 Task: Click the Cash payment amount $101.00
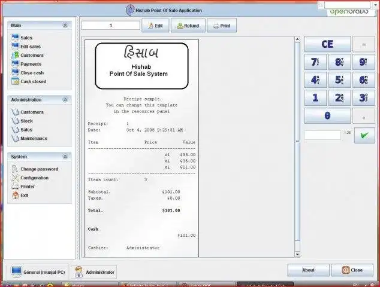click(186, 235)
